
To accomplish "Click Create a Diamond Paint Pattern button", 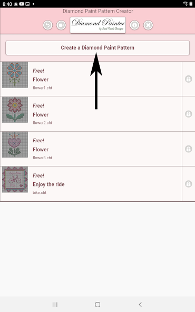I will coord(97,48).
